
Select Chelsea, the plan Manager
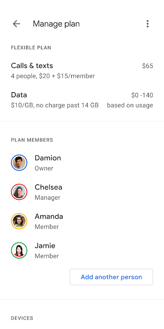[x=82, y=192]
